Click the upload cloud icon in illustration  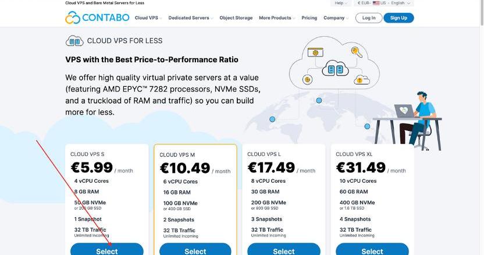coord(361,80)
